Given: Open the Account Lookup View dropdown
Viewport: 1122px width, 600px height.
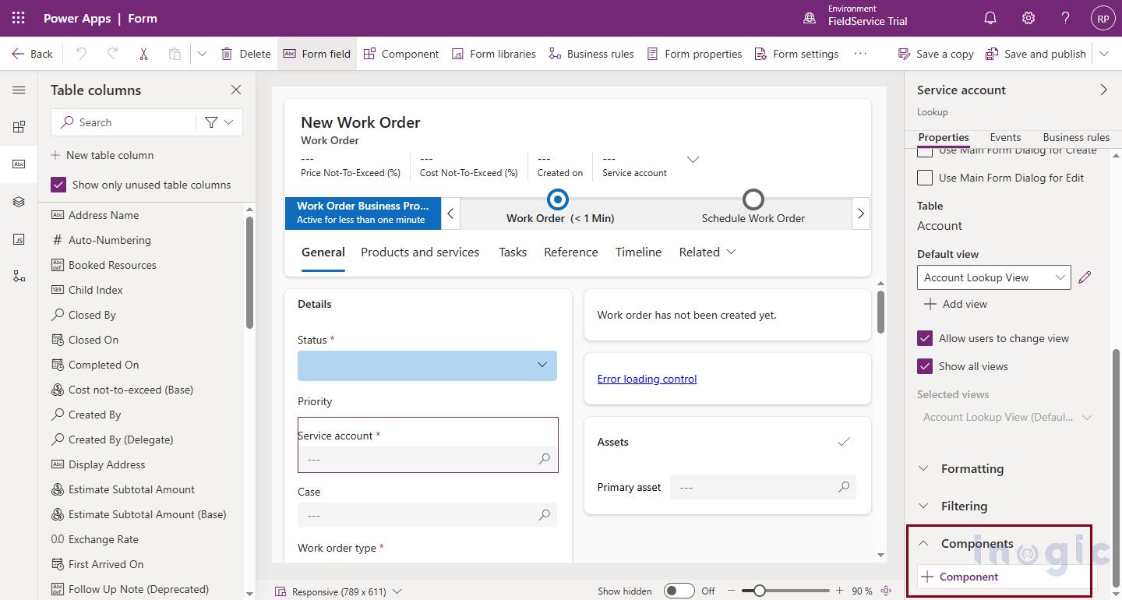Looking at the screenshot, I should click(993, 277).
